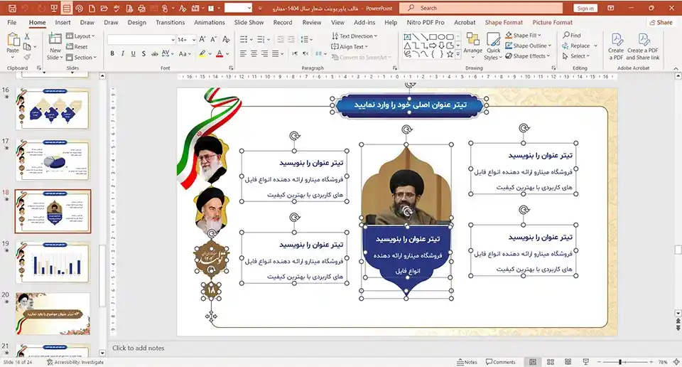The width and height of the screenshot is (682, 367).
Task: Click in the Search box in title bar
Action: pos(480,9)
